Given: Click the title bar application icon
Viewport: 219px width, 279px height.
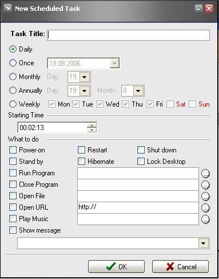Looking at the screenshot, I should tap(8, 8).
